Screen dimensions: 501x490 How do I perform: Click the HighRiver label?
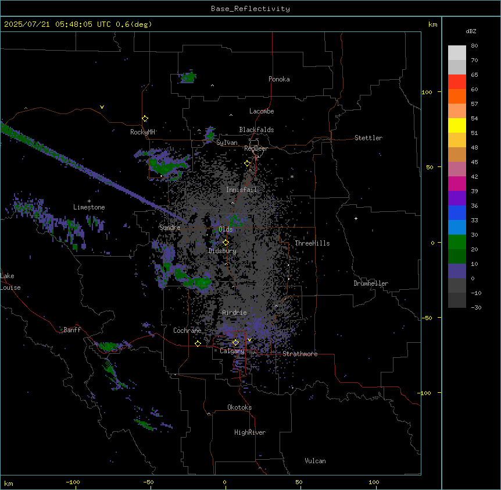coord(250,432)
